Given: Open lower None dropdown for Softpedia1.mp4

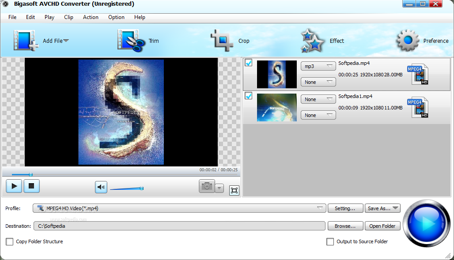Looking at the screenshot, I should point(318,115).
